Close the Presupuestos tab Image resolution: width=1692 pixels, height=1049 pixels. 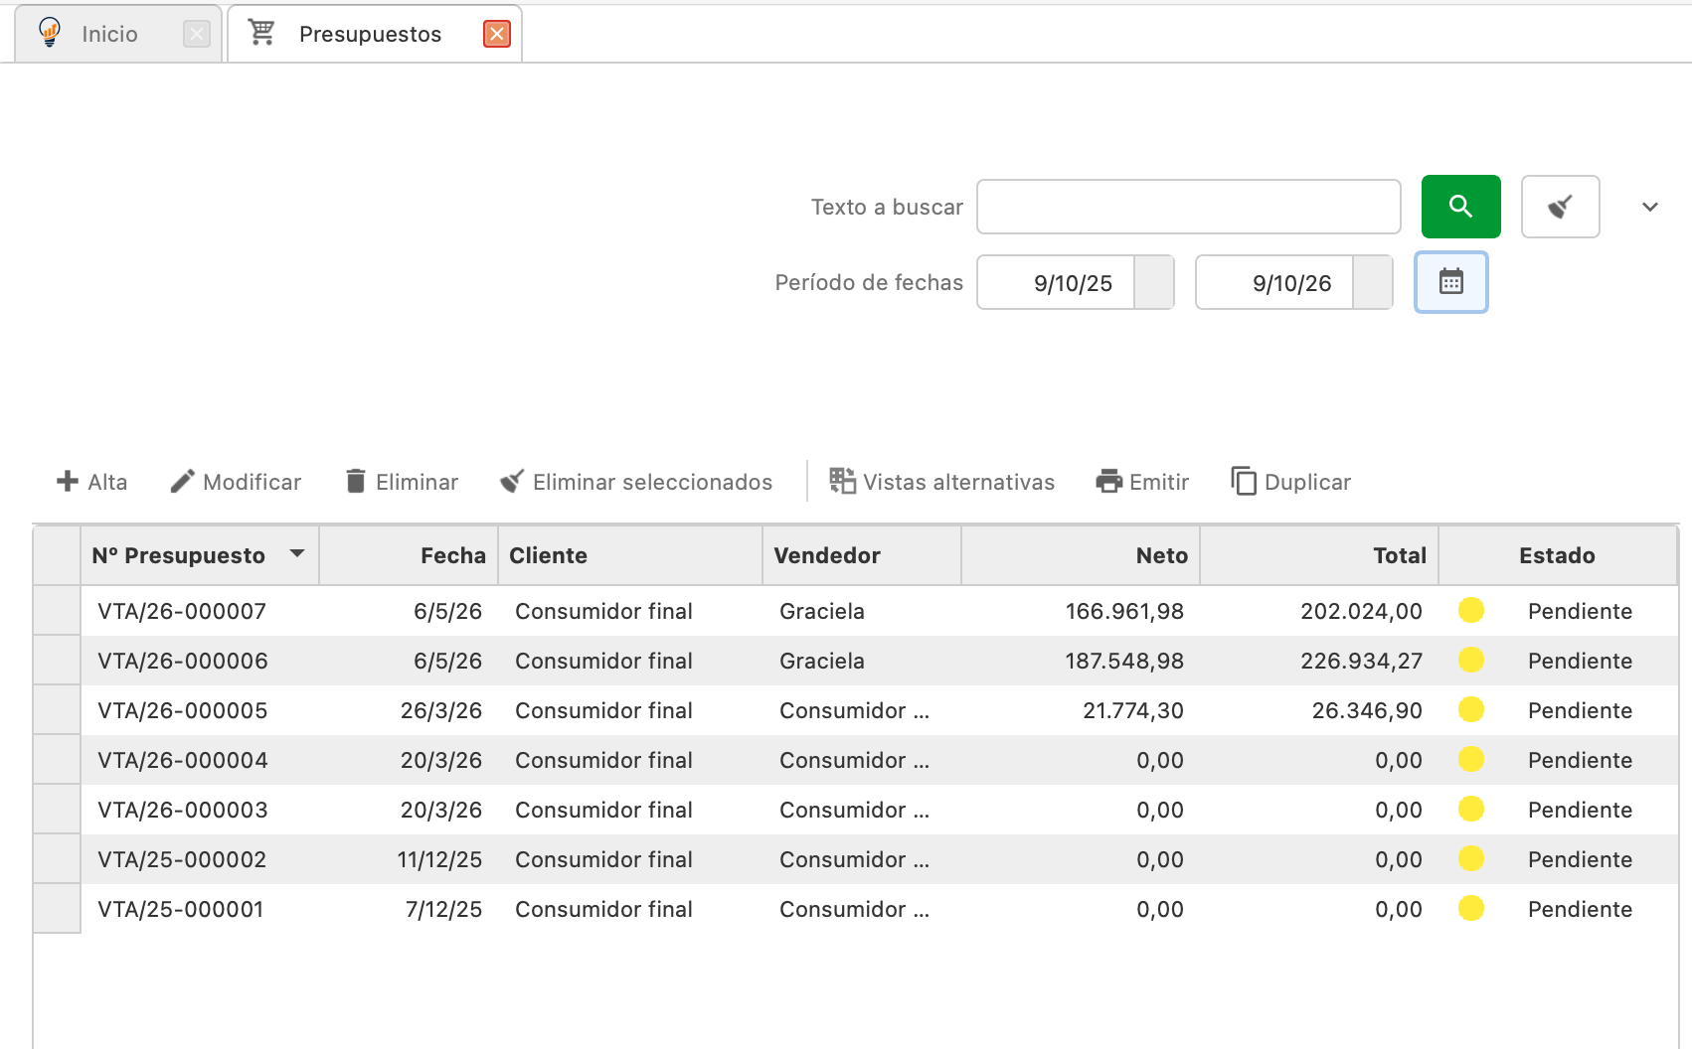(x=497, y=34)
